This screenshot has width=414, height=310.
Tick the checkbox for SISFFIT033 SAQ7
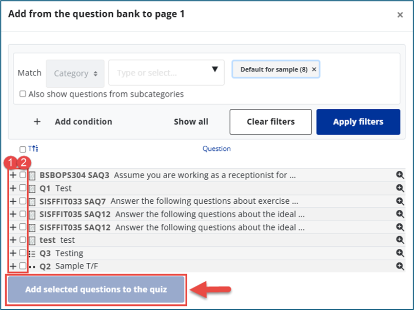23,201
